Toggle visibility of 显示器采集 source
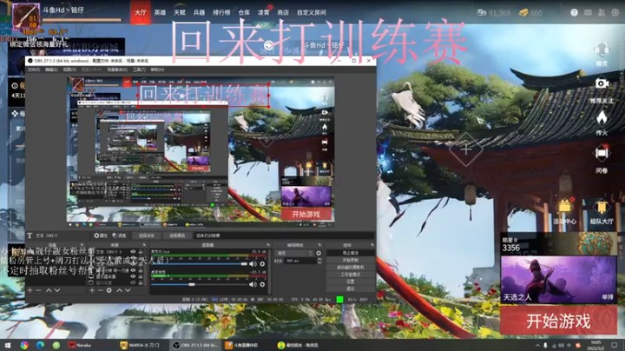The image size is (625, 351). tap(133, 276)
